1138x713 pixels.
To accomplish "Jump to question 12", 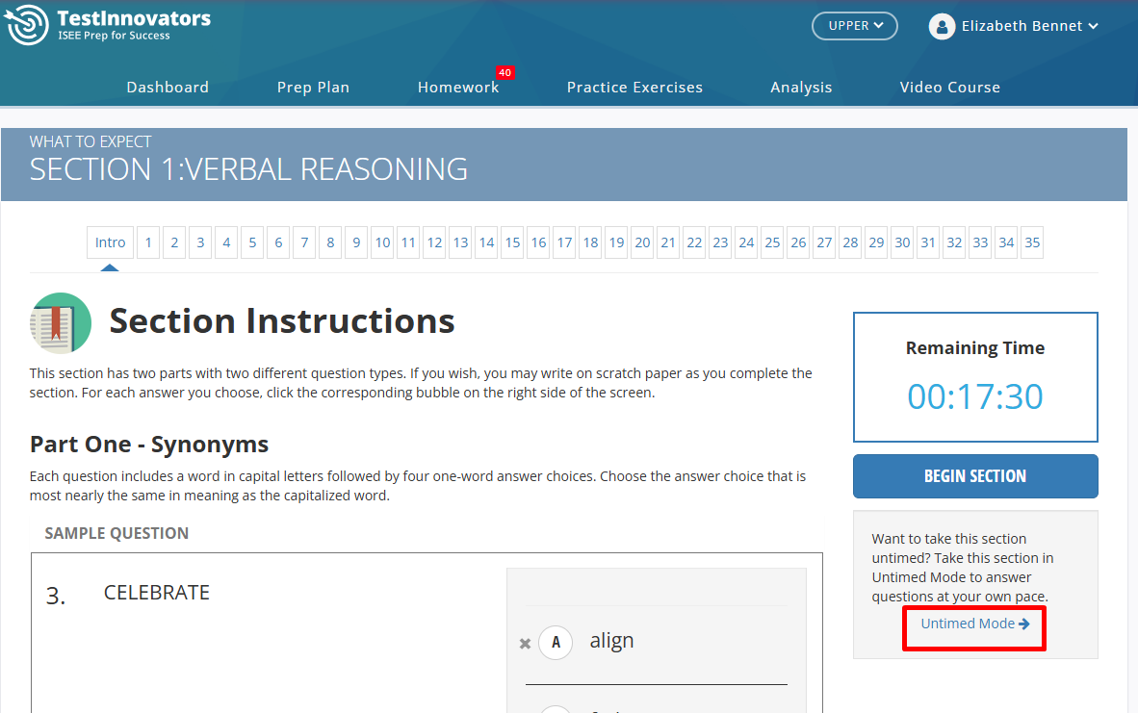I will [x=435, y=242].
